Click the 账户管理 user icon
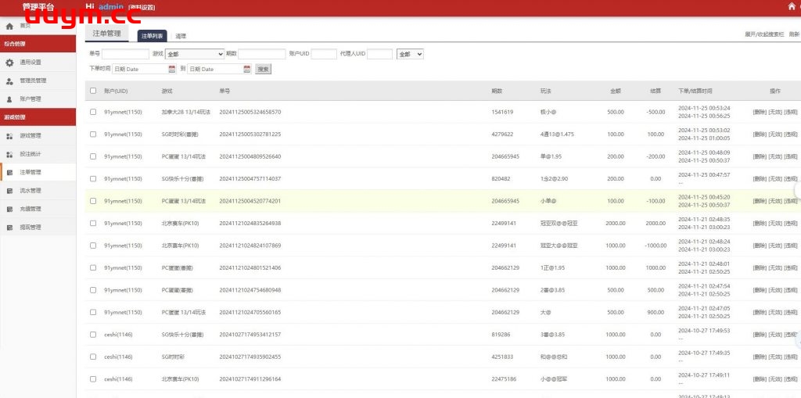 pos(9,99)
